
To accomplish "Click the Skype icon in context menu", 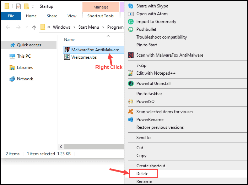I will (x=131, y=6).
